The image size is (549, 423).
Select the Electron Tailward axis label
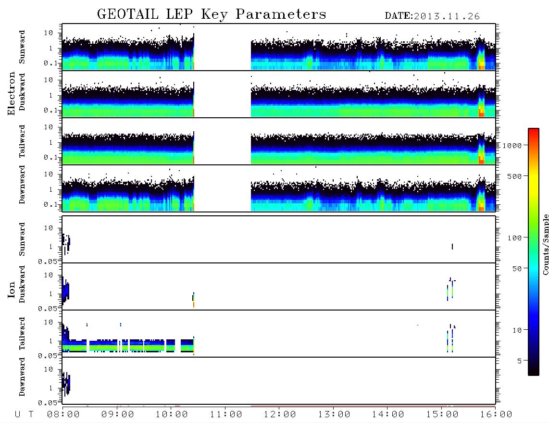[22, 141]
